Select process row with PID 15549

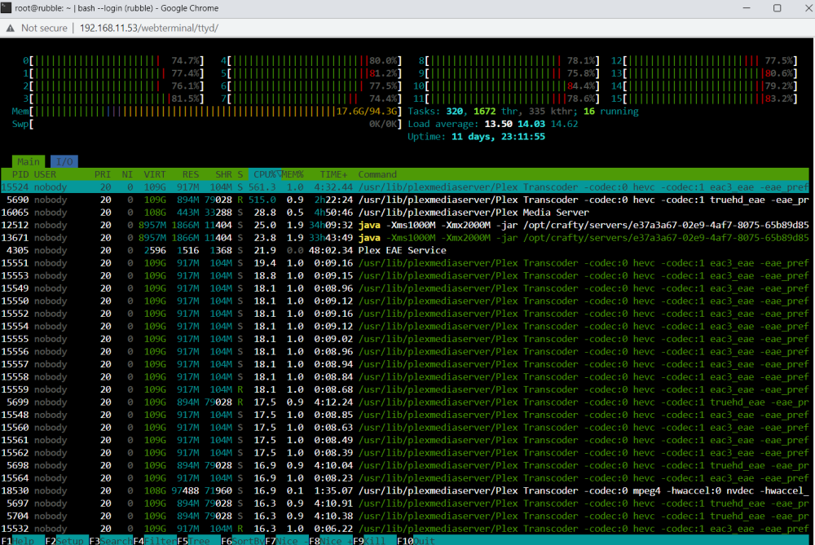click(x=405, y=288)
